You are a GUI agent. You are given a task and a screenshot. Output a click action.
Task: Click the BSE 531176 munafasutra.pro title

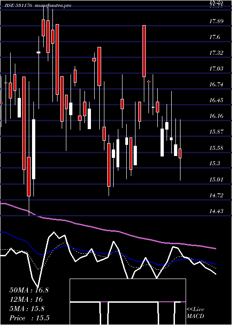(x=38, y=6)
